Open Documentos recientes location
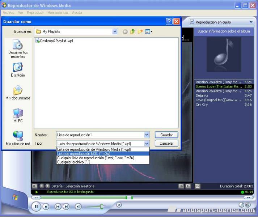The image size is (258, 217). pyautogui.click(x=18, y=49)
